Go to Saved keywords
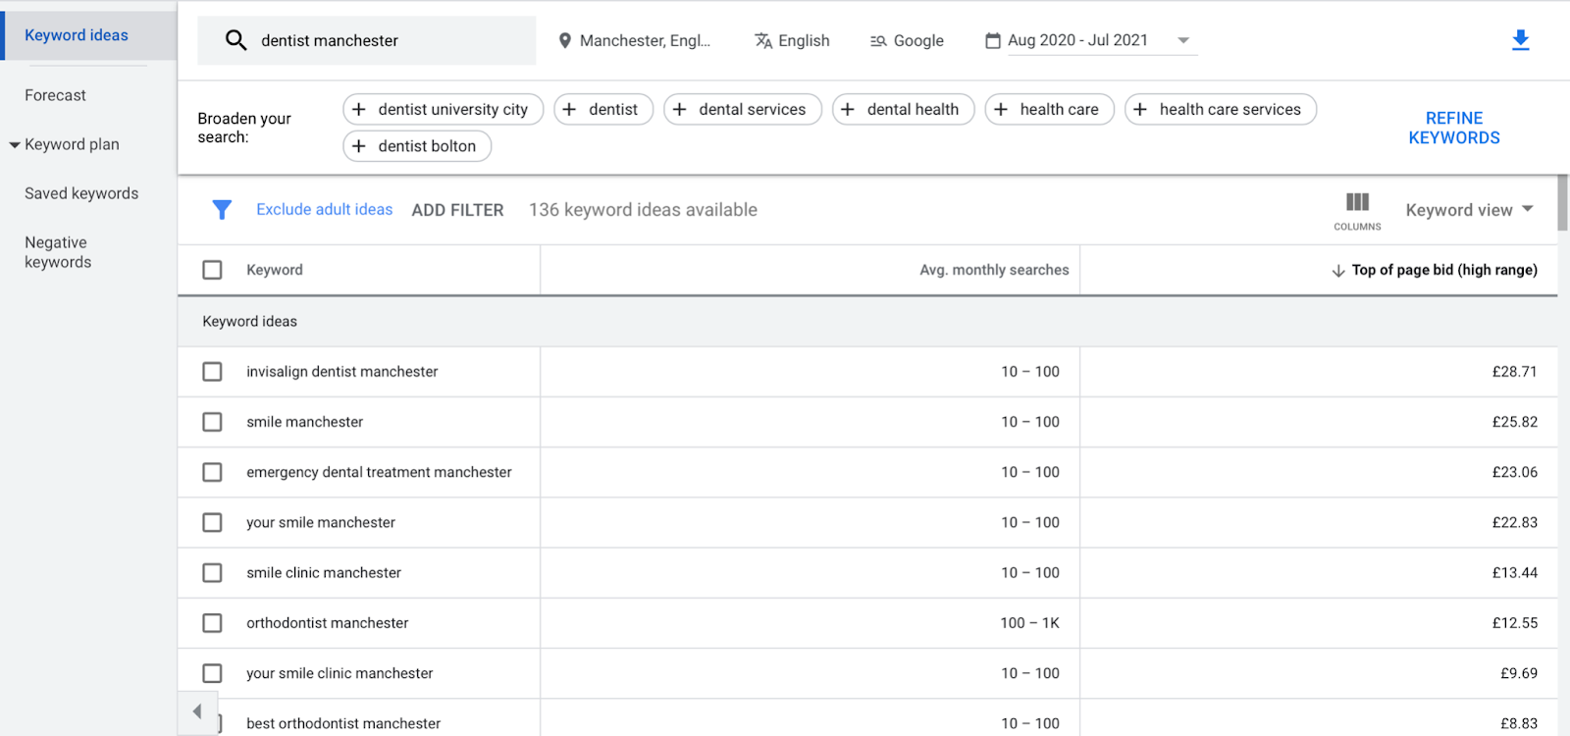Screen dimensions: 1570x736 pos(81,193)
